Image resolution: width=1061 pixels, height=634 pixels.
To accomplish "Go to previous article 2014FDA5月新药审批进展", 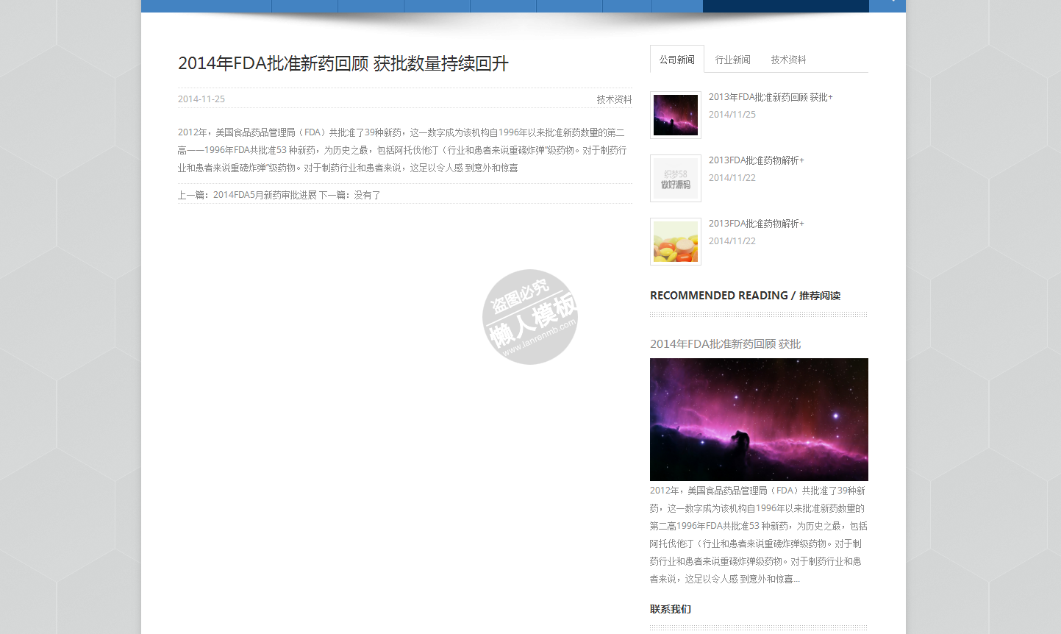I will (265, 195).
